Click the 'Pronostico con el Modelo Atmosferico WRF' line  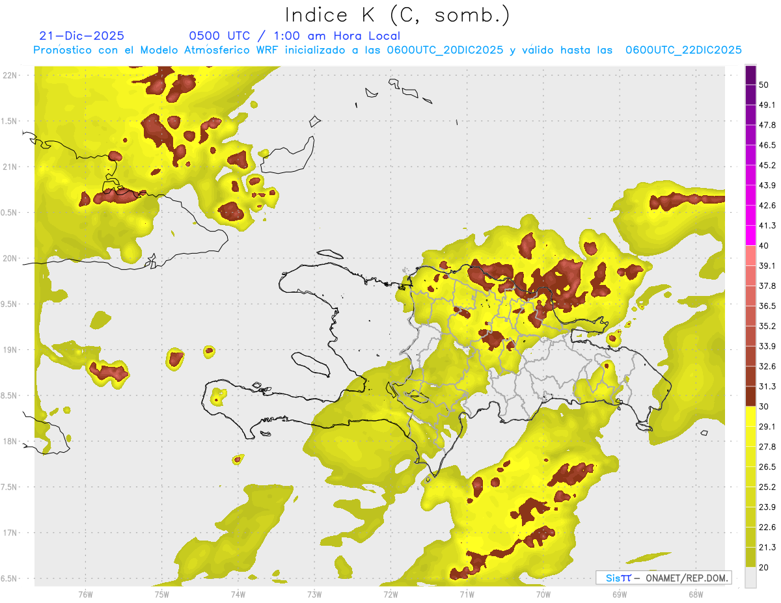[388, 49]
